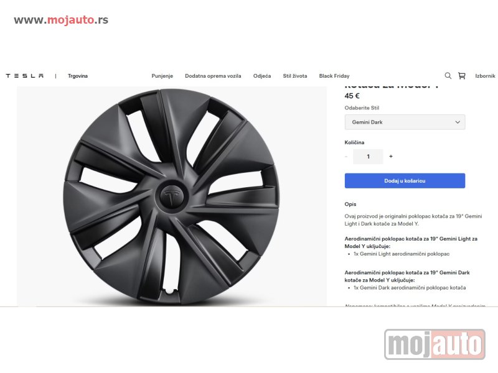The height and width of the screenshot is (373, 498).
Task: Open the Black Friday section
Action: click(x=334, y=76)
